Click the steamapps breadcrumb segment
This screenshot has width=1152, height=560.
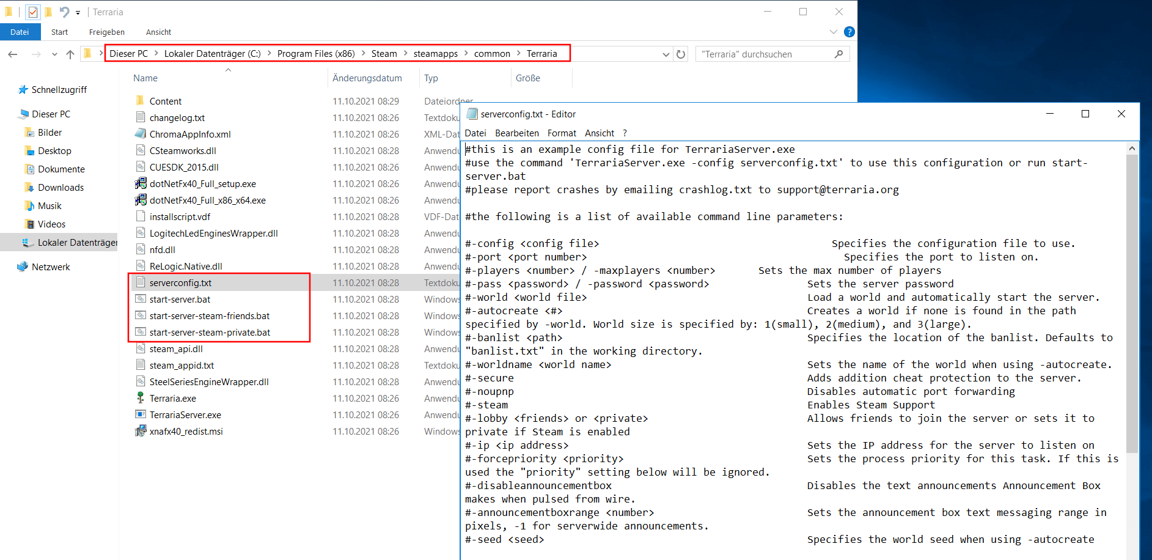435,54
